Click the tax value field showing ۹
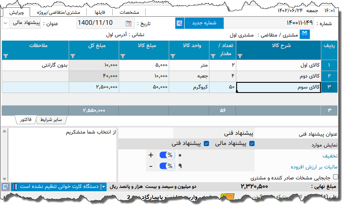This screenshot has width=342, height=205. point(216,166)
